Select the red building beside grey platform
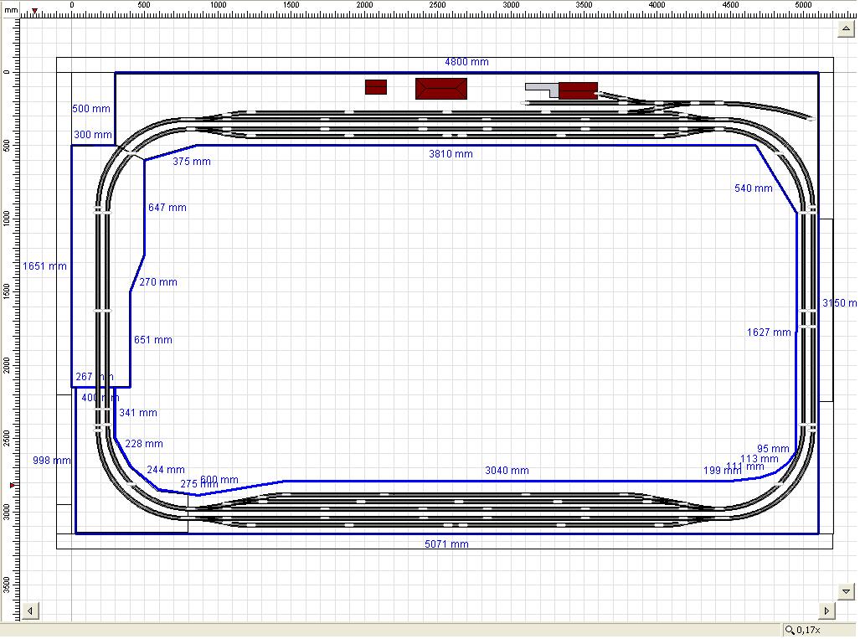Screen dimensions: 860x639 coord(578,90)
